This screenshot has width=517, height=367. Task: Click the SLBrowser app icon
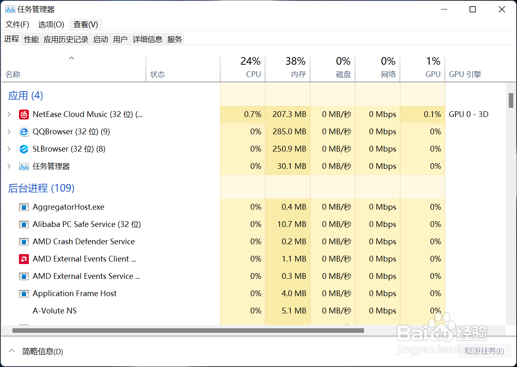pos(24,149)
